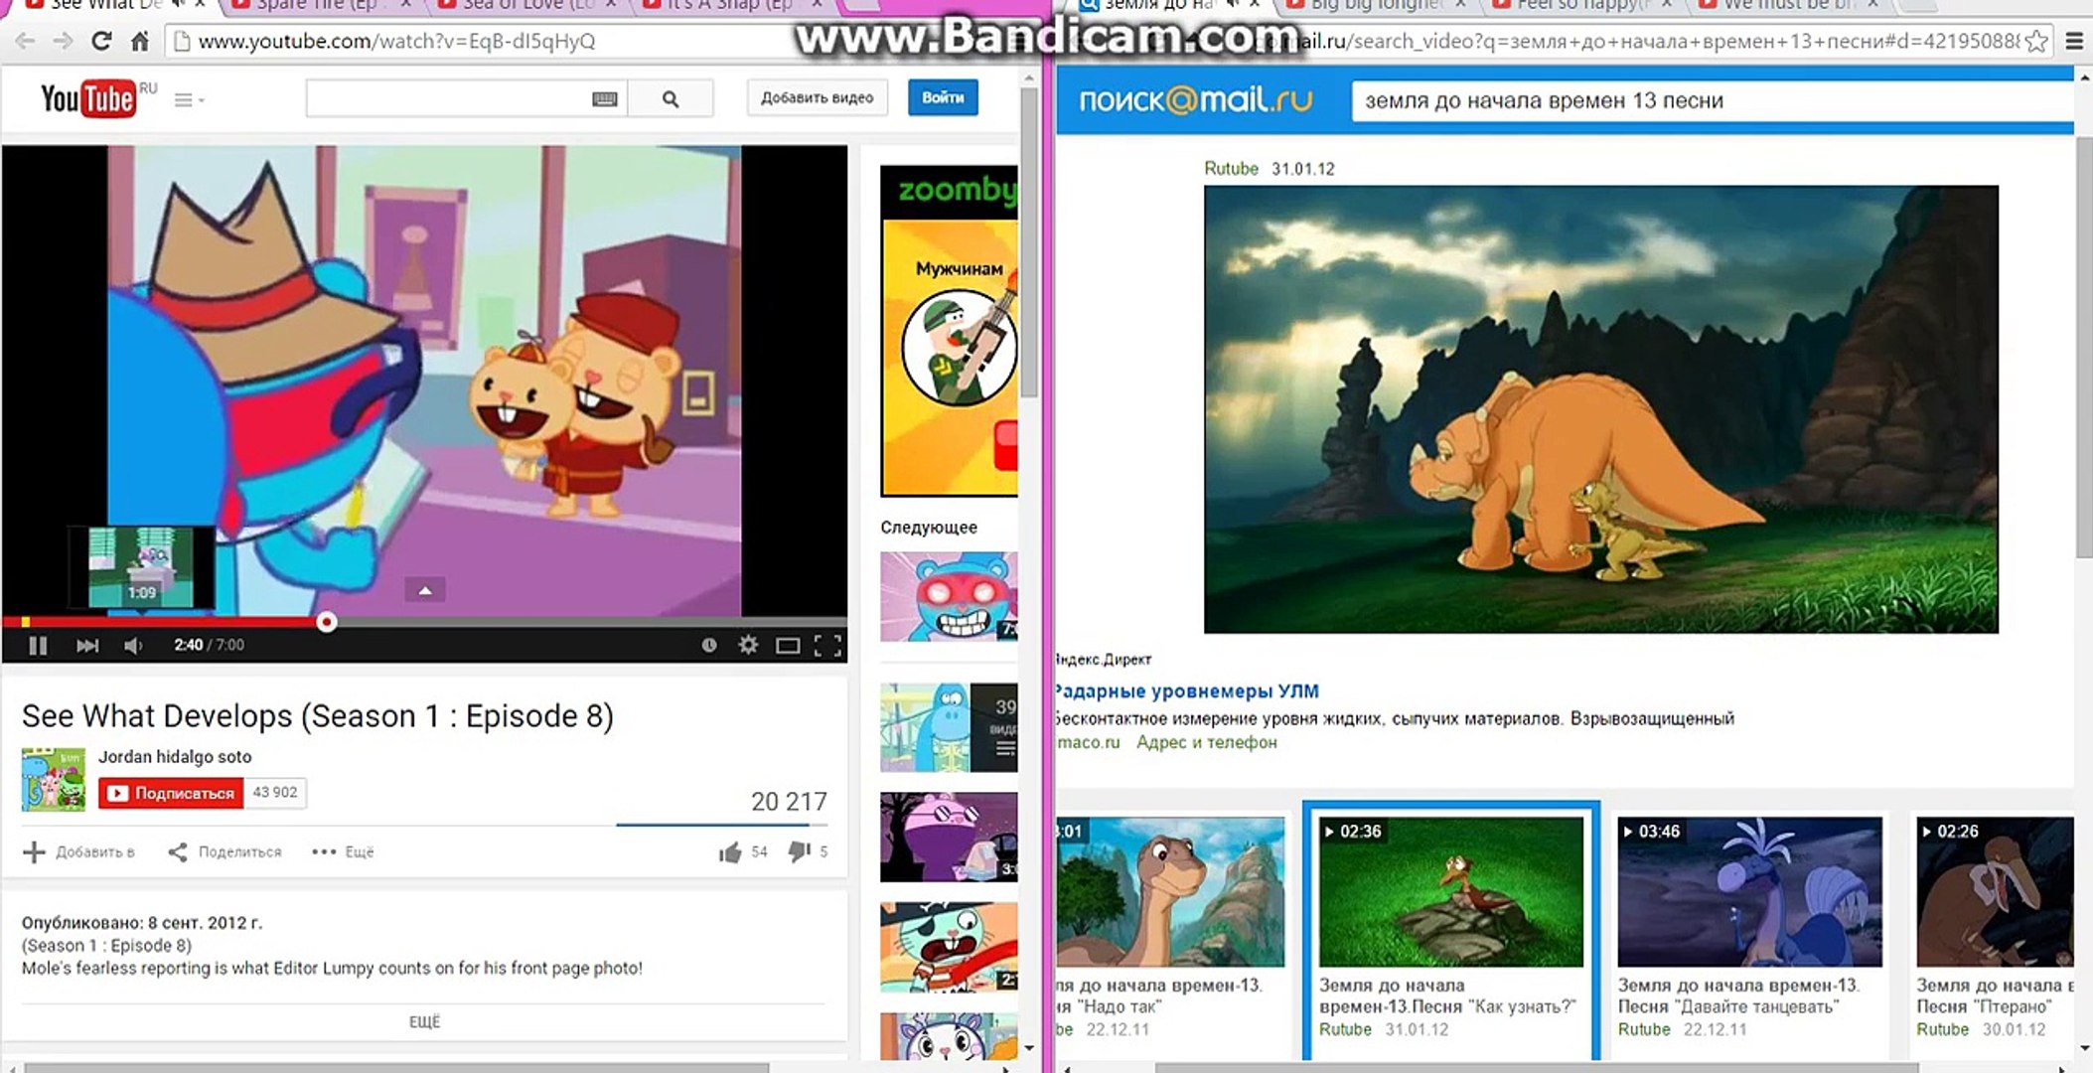Mute audio on the See What Develops tab
Screen dimensions: 2093x1073
coord(179,5)
